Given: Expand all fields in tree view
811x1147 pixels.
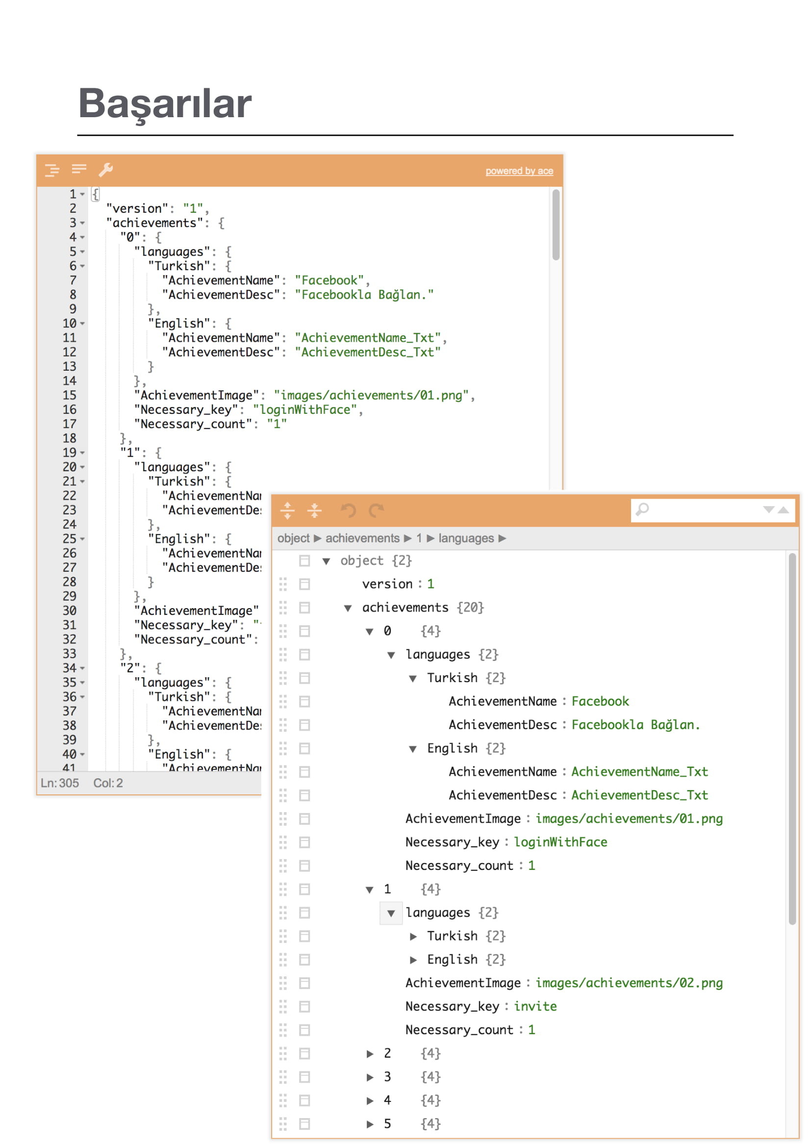Looking at the screenshot, I should (x=287, y=510).
